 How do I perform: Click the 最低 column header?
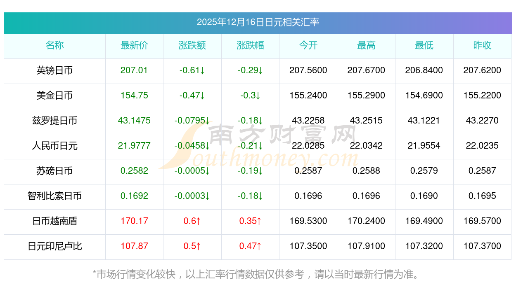[424, 45]
